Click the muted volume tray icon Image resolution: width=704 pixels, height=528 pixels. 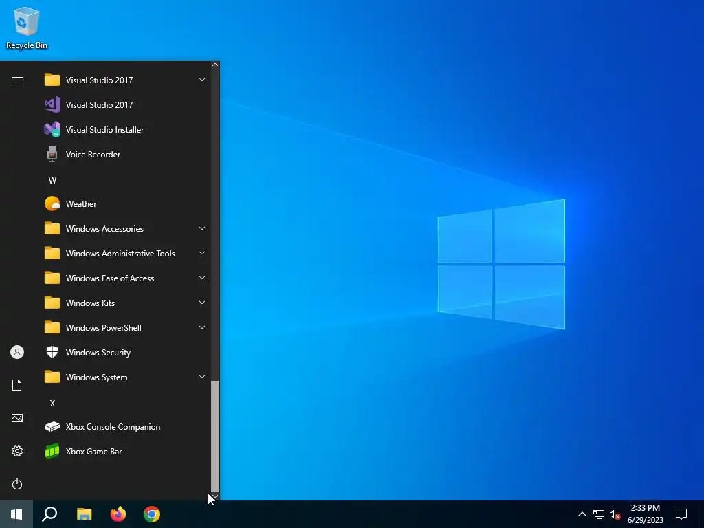[x=615, y=514]
